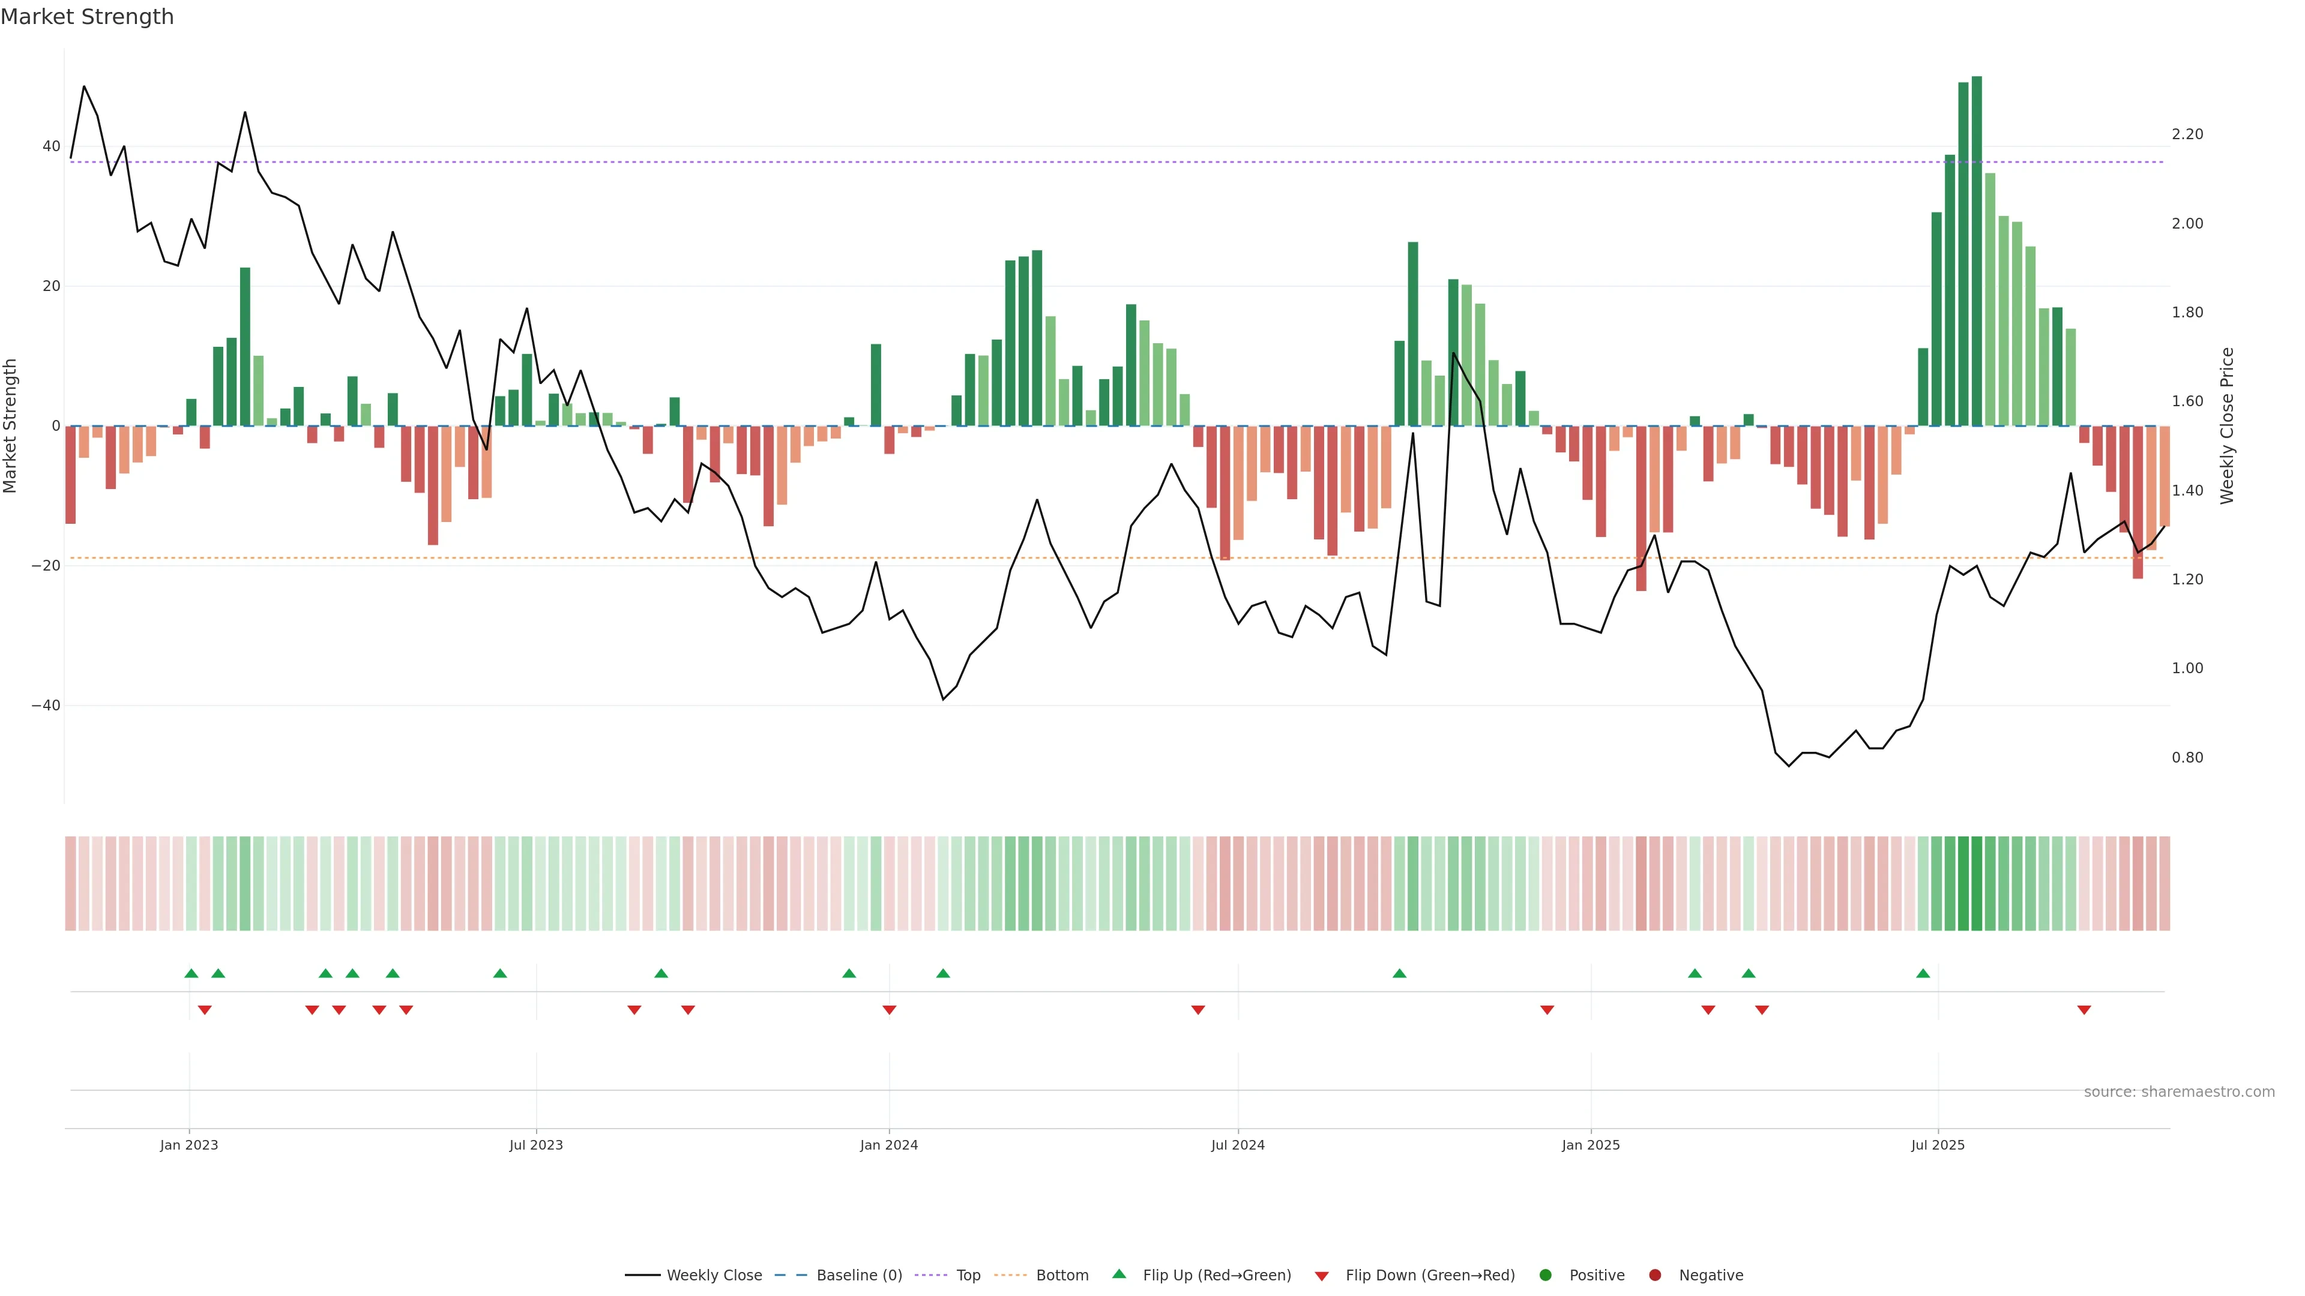Click the Weekly Close Price axis title
Screen dimensions: 2305x1296
(2227, 426)
